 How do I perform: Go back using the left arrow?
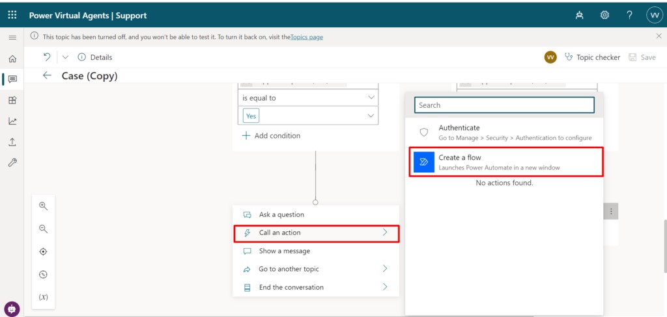pyautogui.click(x=47, y=75)
